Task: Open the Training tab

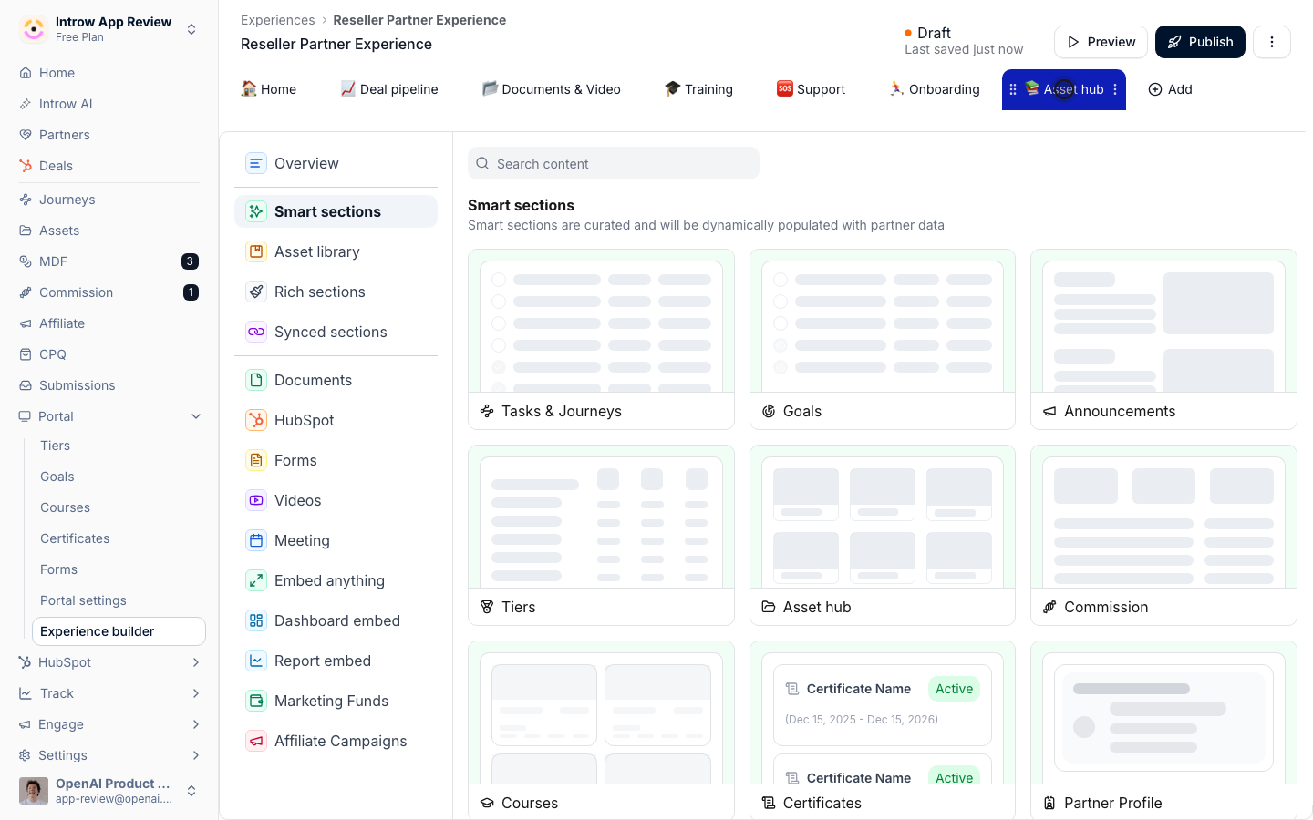Action: click(x=699, y=89)
